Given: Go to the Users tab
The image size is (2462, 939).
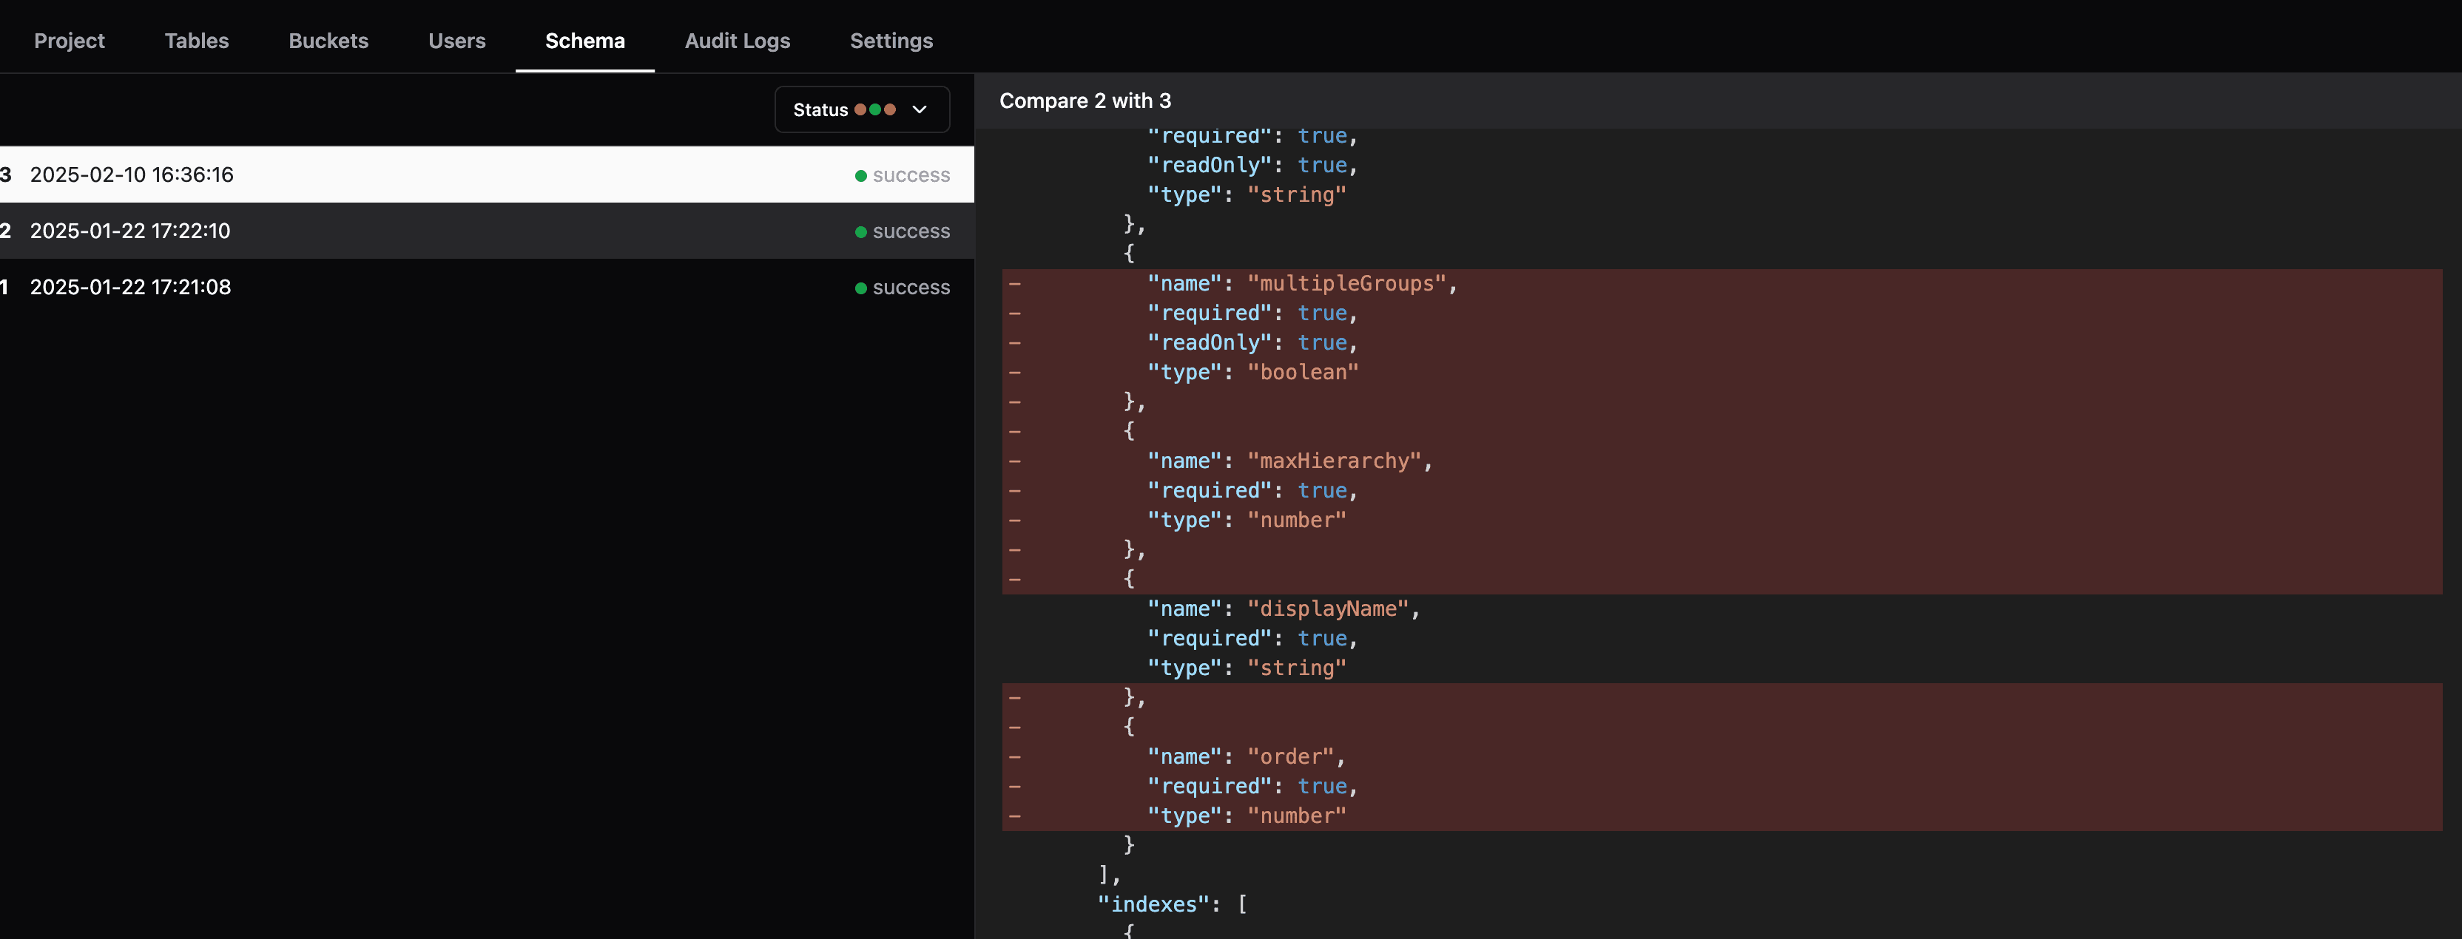Looking at the screenshot, I should click(x=456, y=41).
